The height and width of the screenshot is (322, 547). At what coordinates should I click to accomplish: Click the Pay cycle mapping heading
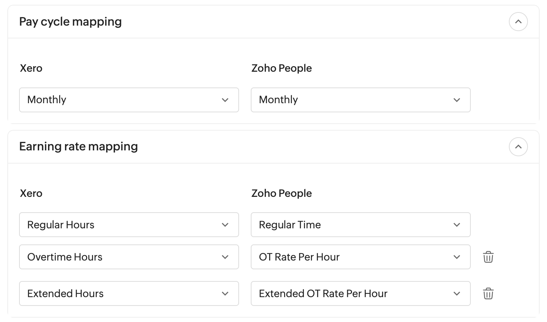click(x=70, y=22)
